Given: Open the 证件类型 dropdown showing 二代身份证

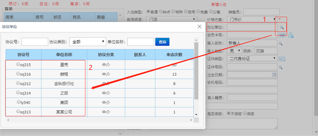Looking at the screenshot, I should 252,59.
